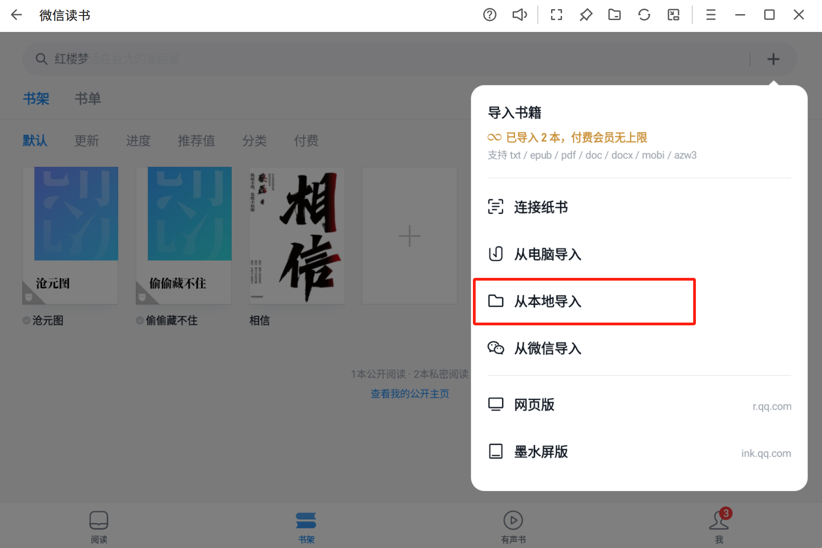Open the 书架 bottom navigation tab
822x548 pixels.
(306, 527)
